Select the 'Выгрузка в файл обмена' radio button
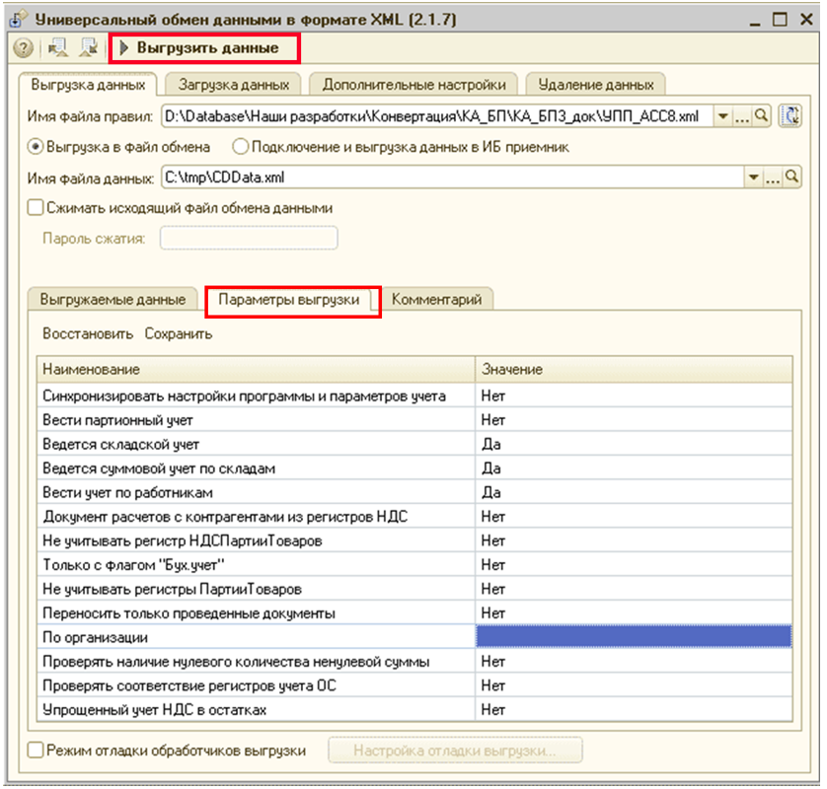 pos(38,147)
